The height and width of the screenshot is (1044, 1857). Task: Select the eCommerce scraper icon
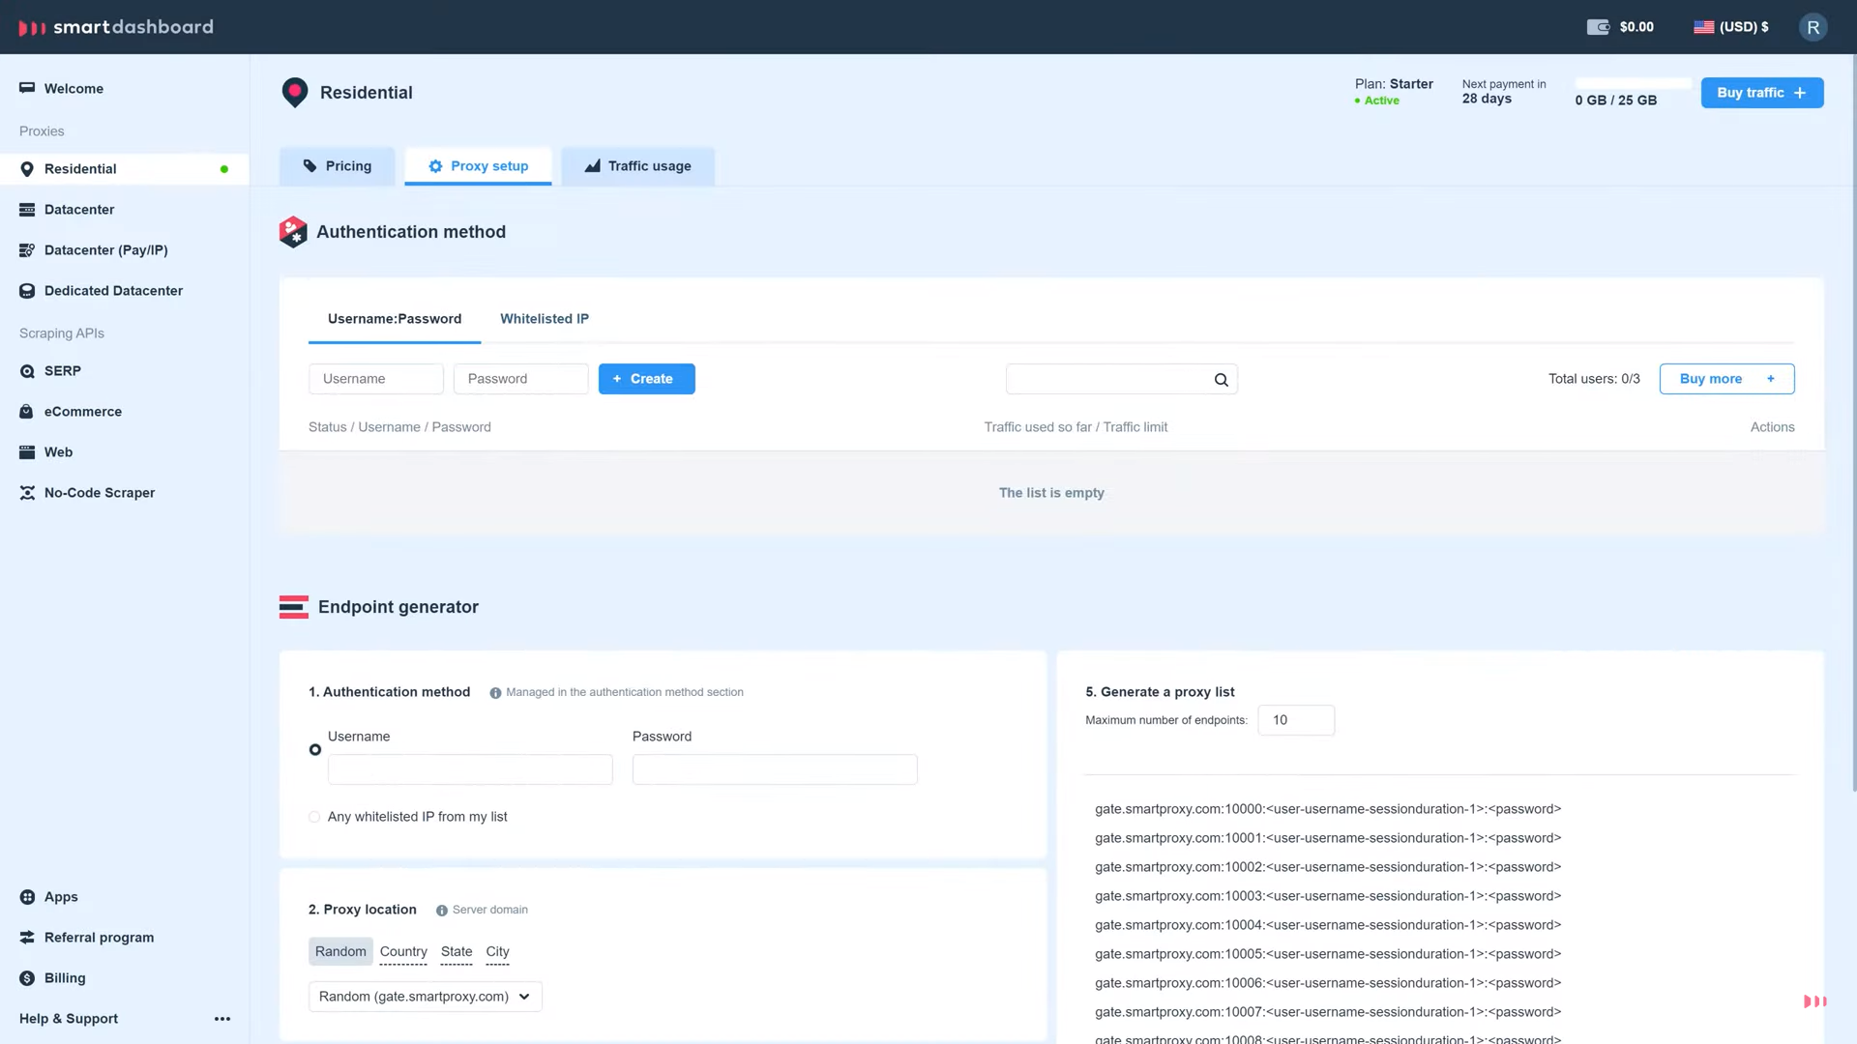(x=26, y=411)
